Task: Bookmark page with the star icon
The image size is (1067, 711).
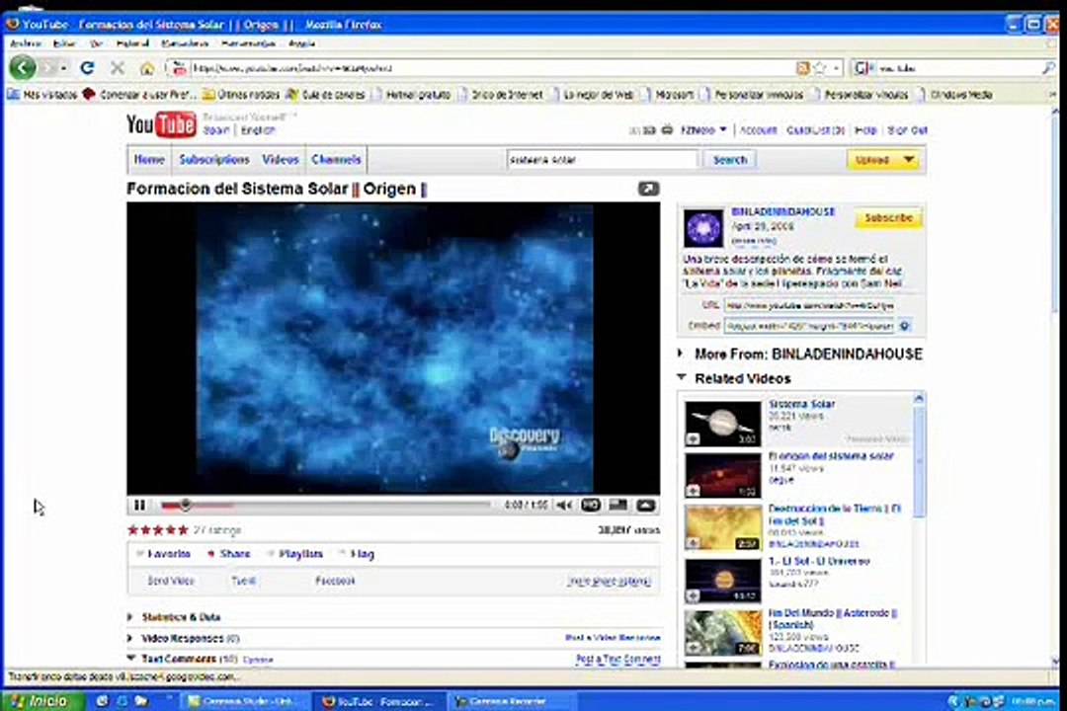Action: click(820, 68)
